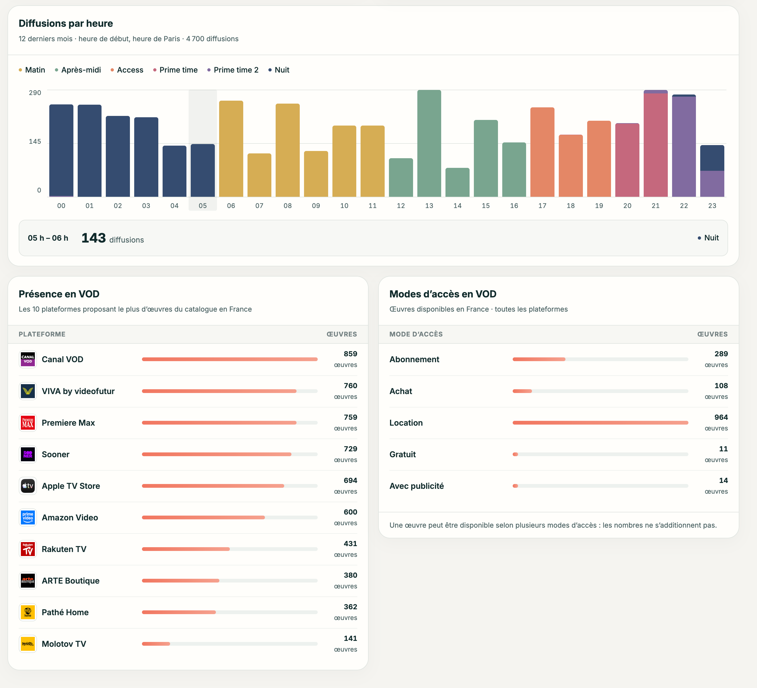The image size is (757, 688).
Task: Click the "Rakuten TV" platform name
Action: (64, 549)
